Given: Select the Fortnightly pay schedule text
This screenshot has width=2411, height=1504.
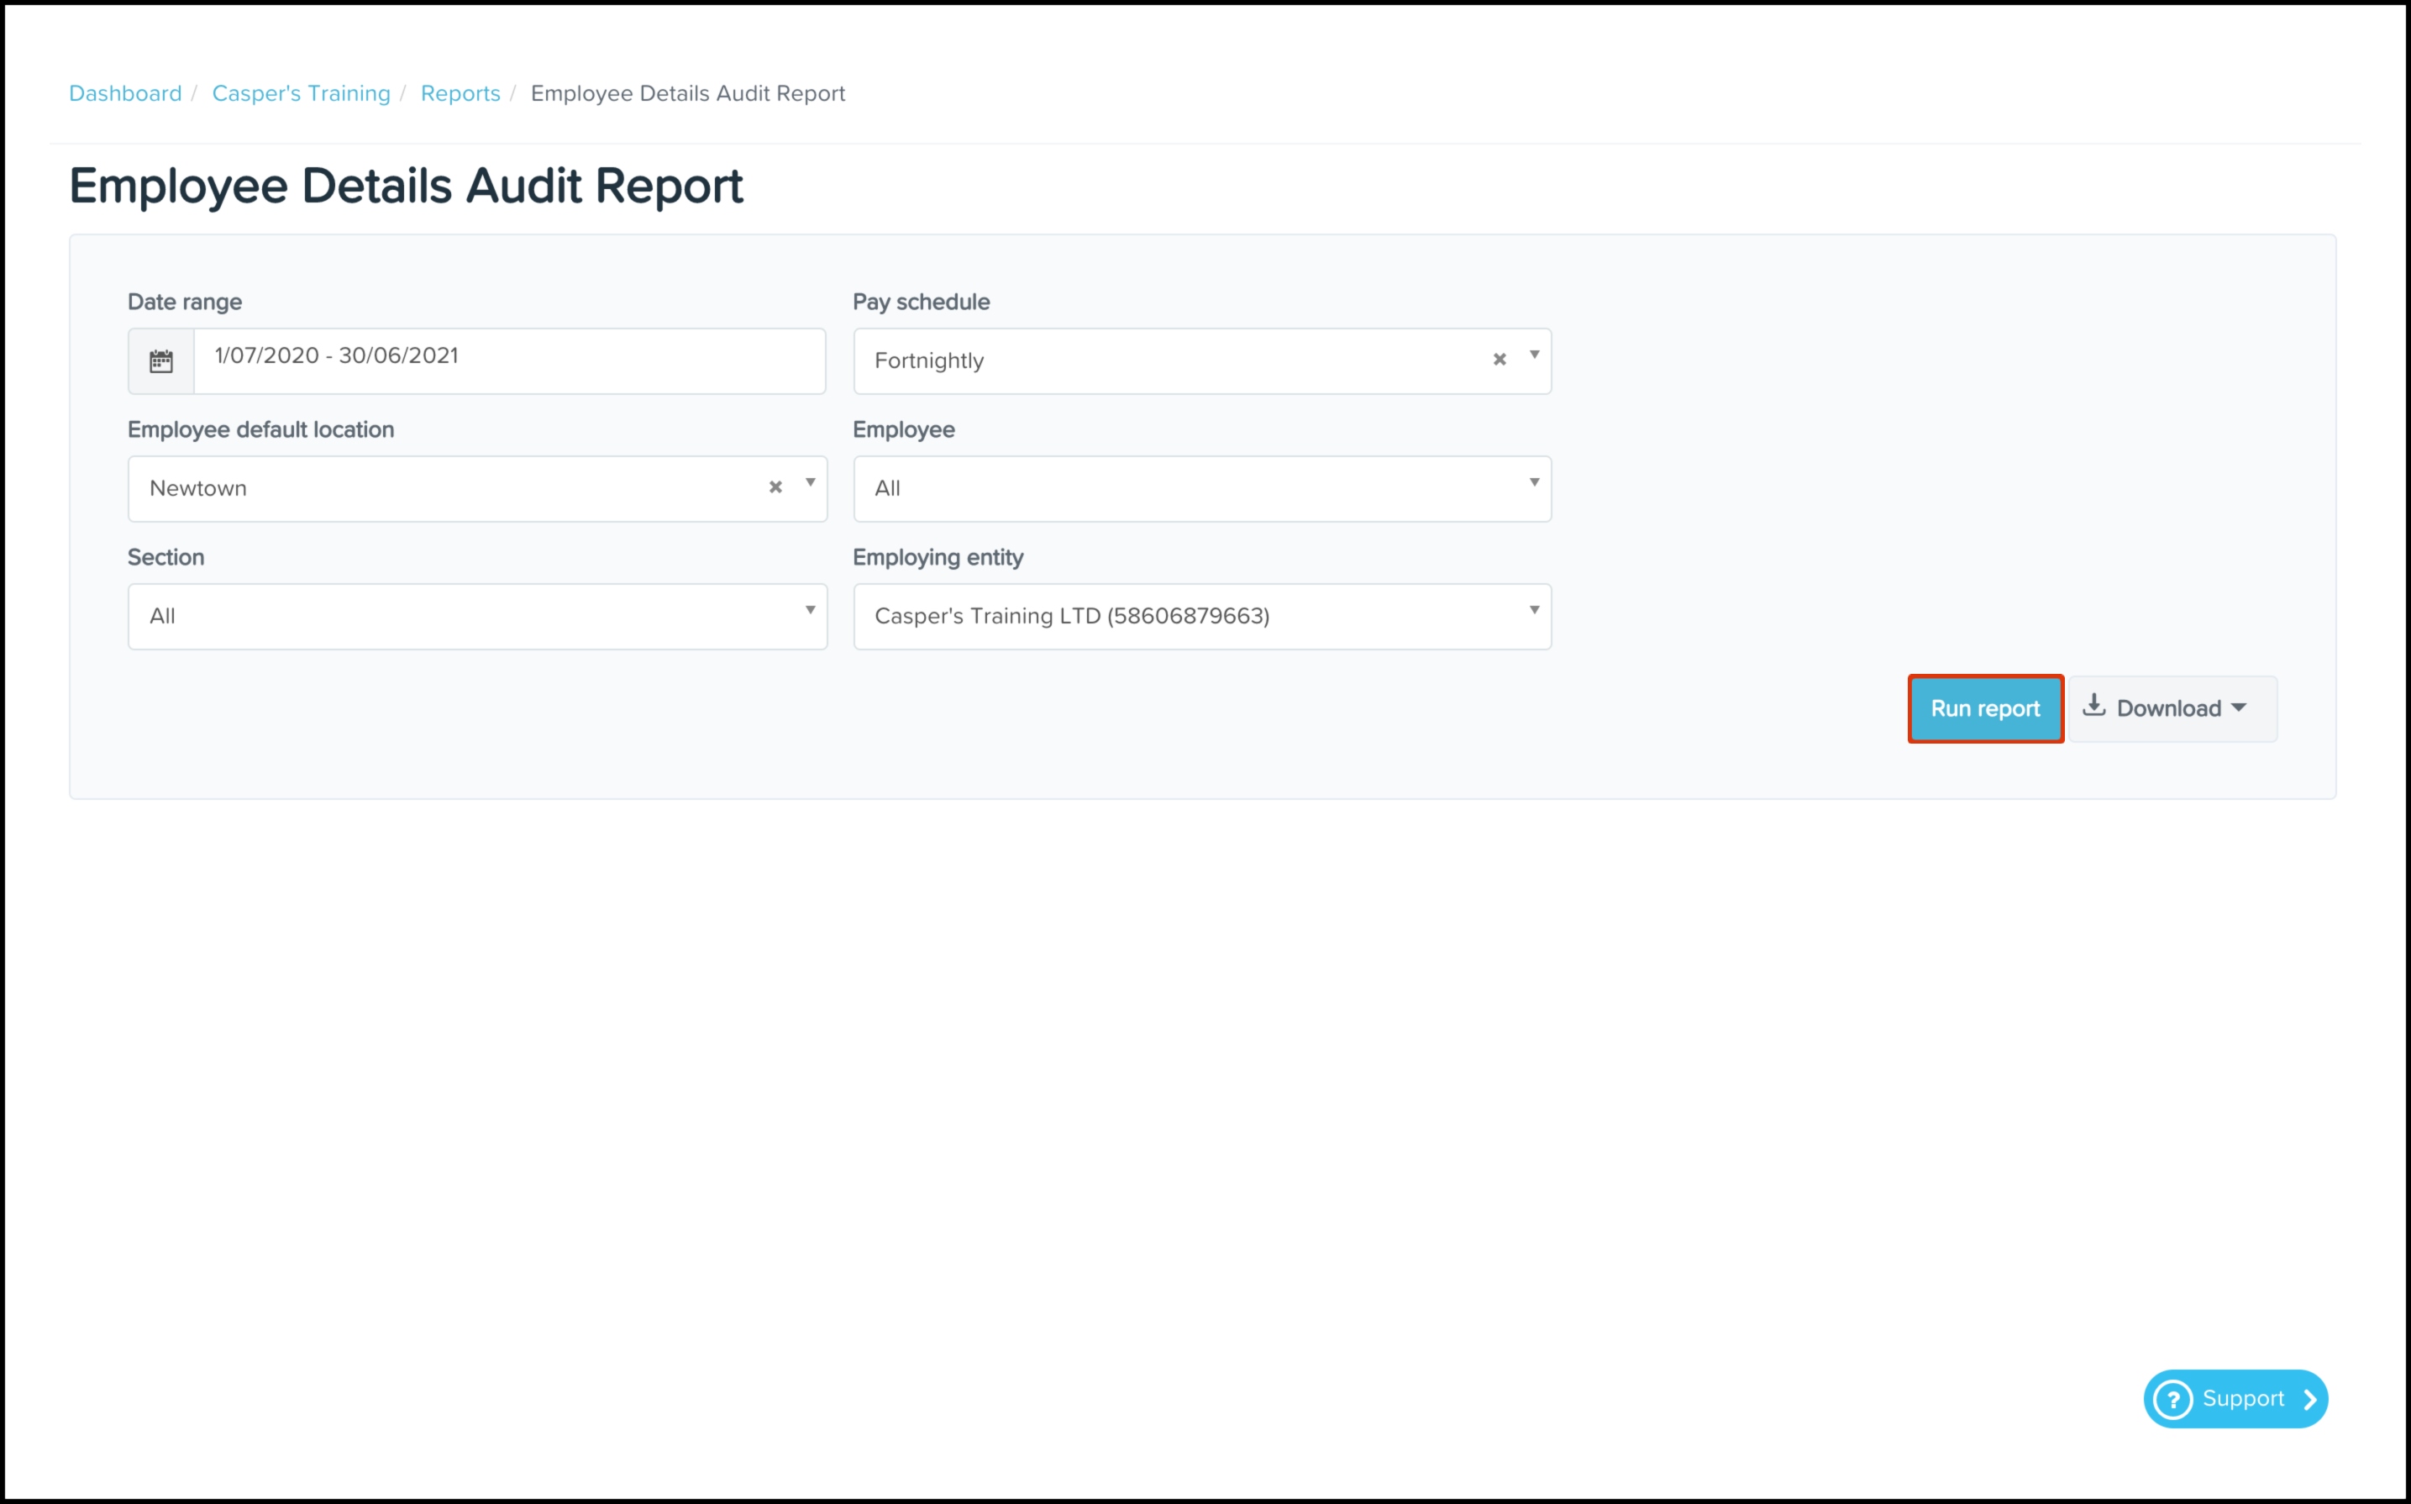Looking at the screenshot, I should tap(928, 361).
